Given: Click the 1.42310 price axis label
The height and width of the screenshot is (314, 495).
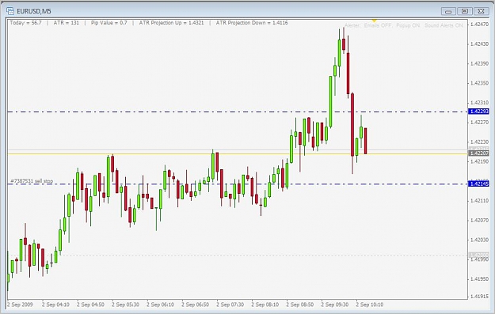Looking at the screenshot, I should 479,103.
